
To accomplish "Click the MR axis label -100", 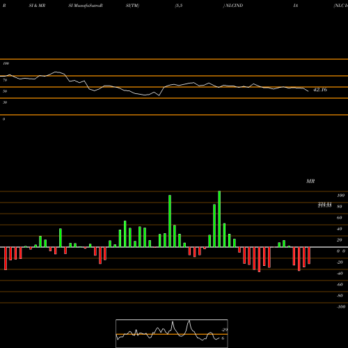I will 340,307.
